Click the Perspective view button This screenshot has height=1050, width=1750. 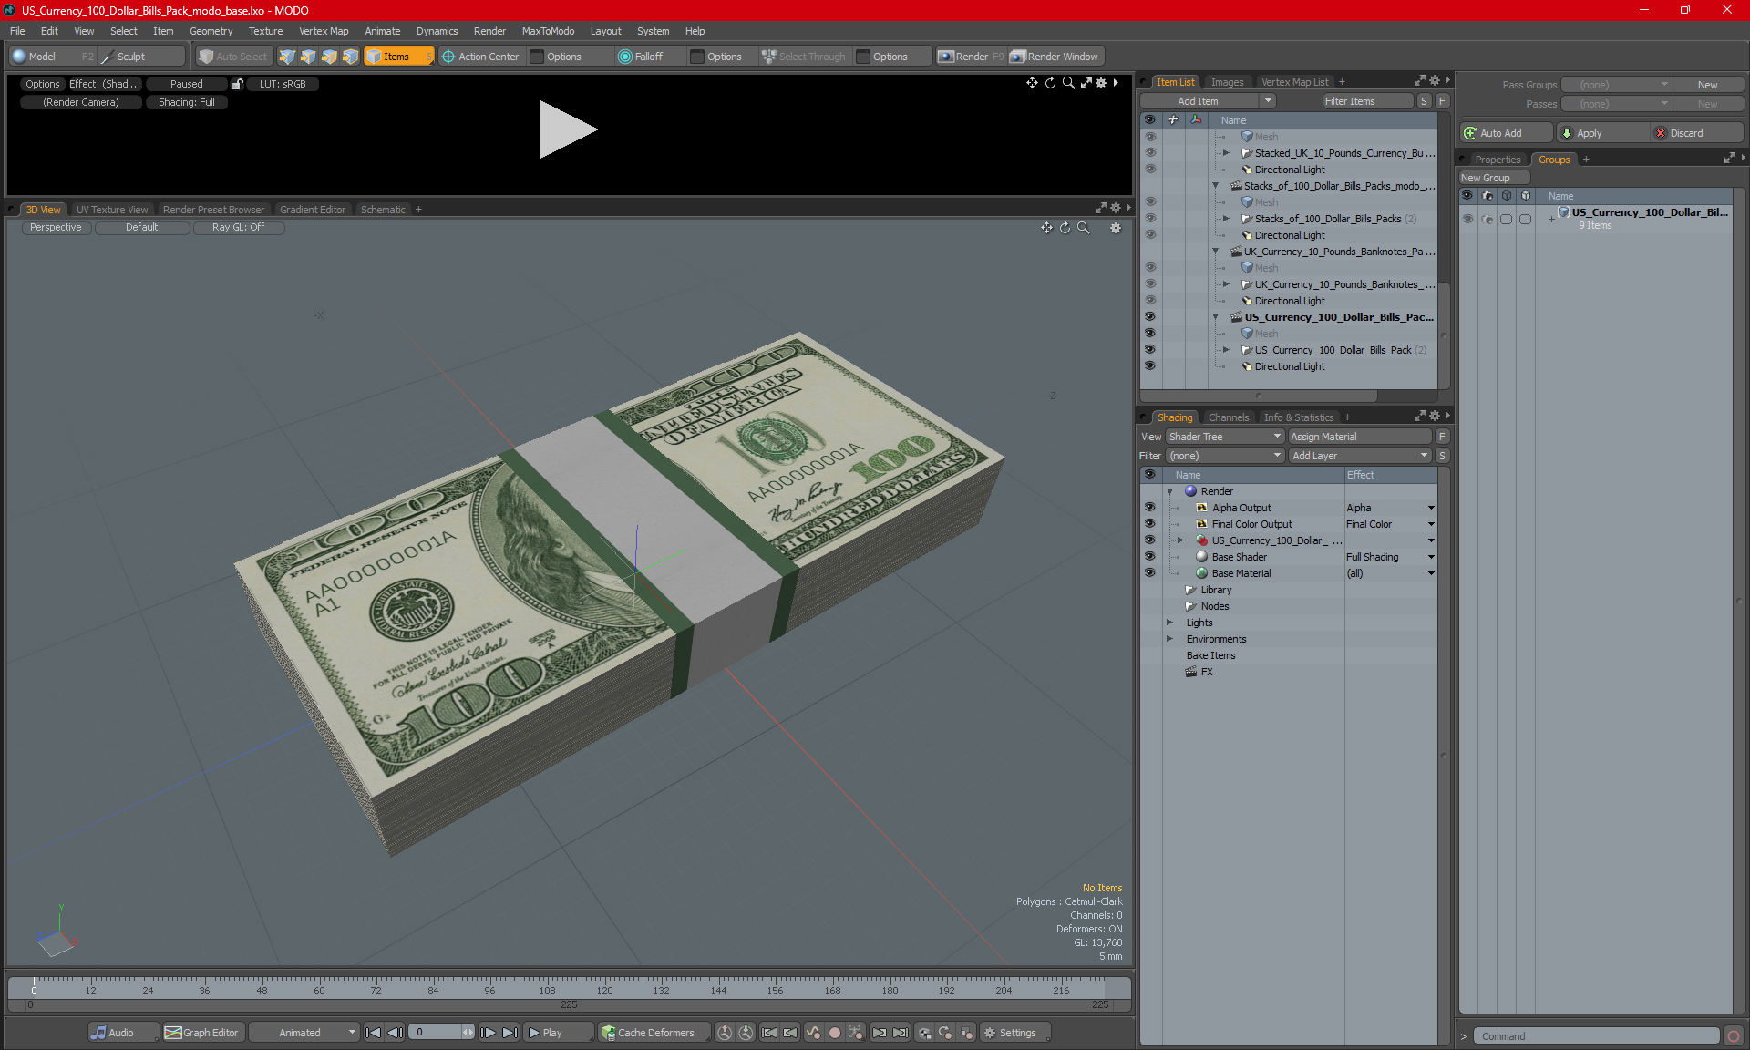click(x=56, y=228)
